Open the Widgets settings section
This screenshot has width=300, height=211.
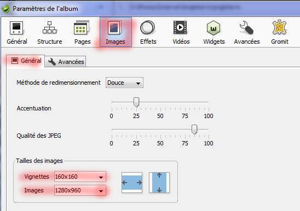[214, 32]
